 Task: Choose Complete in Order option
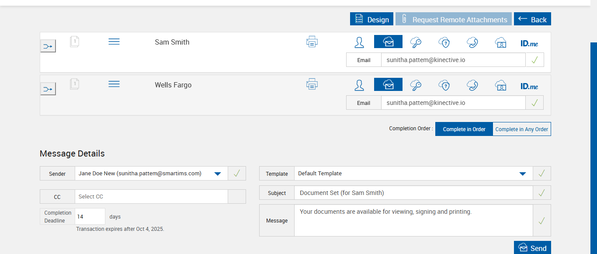click(464, 129)
